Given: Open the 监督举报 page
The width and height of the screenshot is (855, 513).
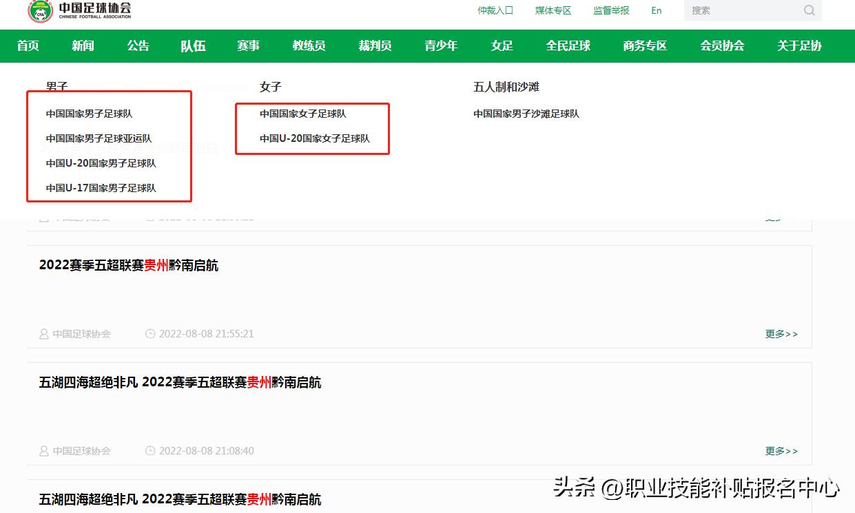Looking at the screenshot, I should (x=610, y=10).
